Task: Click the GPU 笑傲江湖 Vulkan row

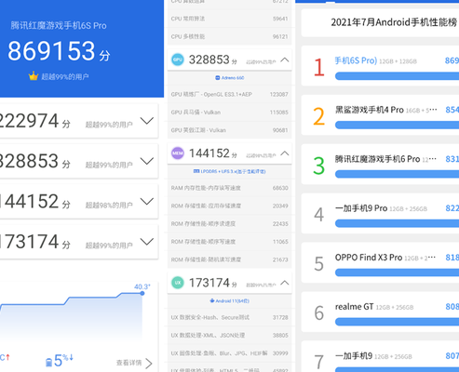Action: (229, 130)
